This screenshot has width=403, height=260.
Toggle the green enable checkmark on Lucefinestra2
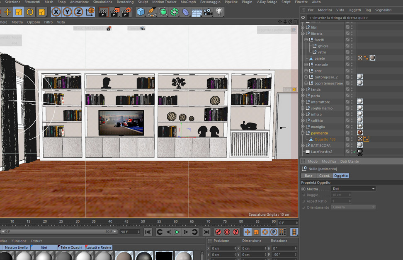[354, 152]
